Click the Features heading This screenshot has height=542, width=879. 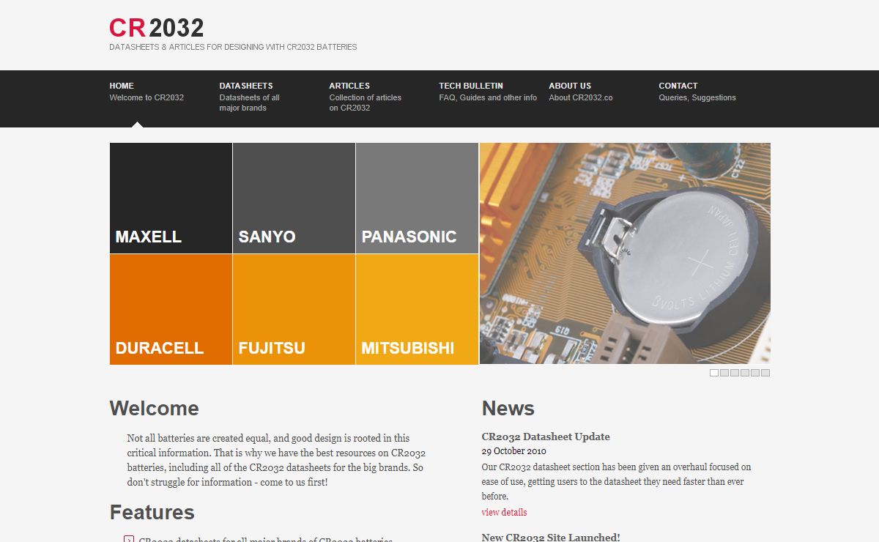(x=152, y=512)
